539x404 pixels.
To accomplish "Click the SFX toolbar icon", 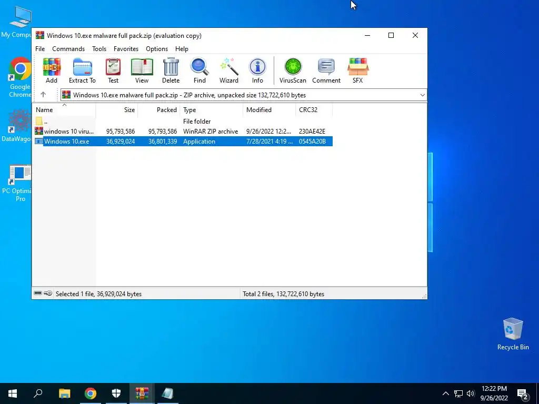I will pyautogui.click(x=358, y=70).
